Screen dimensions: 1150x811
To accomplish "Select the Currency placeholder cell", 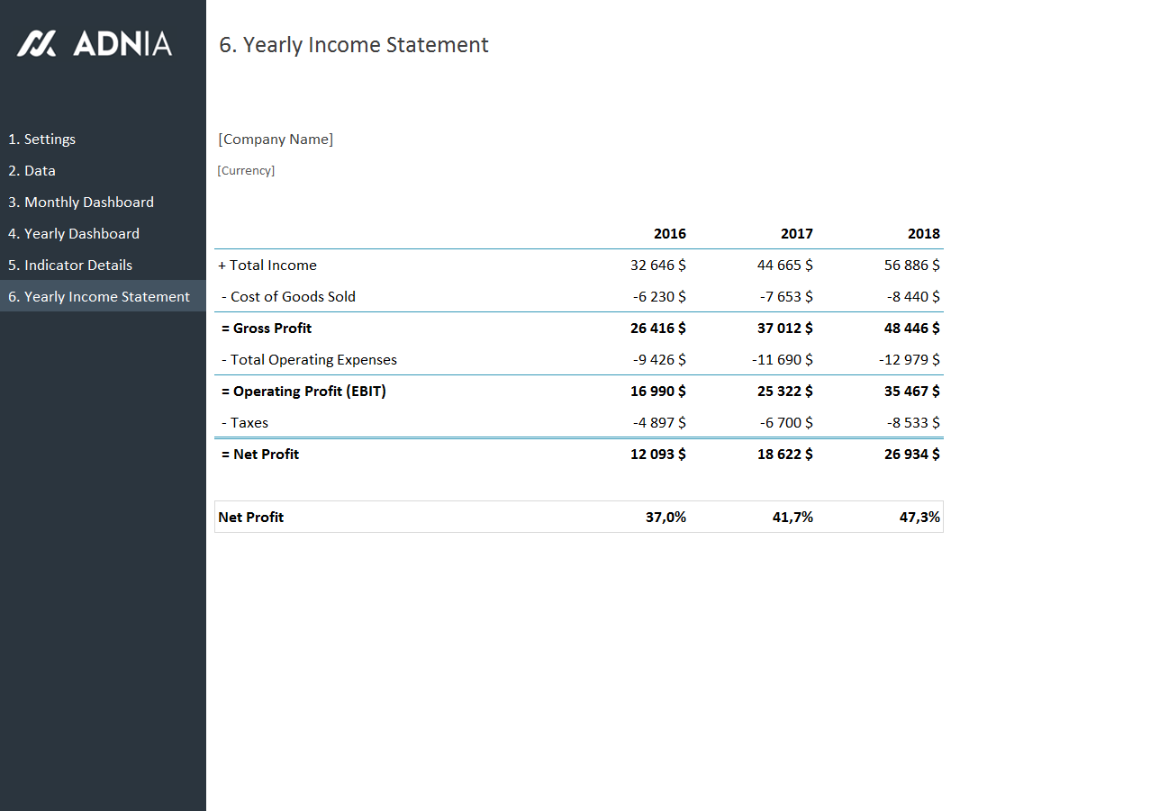I will coord(246,171).
